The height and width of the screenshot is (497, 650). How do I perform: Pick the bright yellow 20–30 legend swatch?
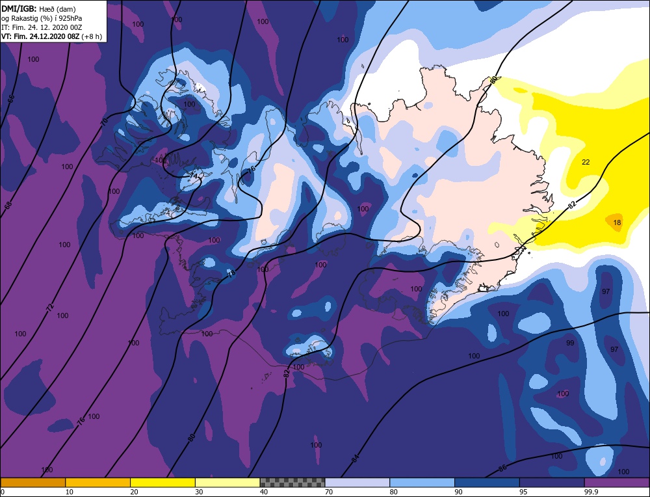click(x=162, y=482)
